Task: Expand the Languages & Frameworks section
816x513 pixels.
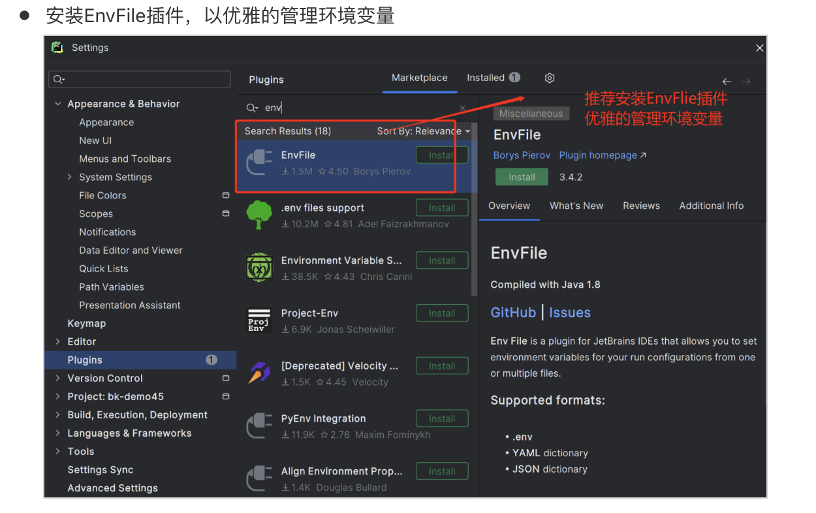Action: coord(58,433)
